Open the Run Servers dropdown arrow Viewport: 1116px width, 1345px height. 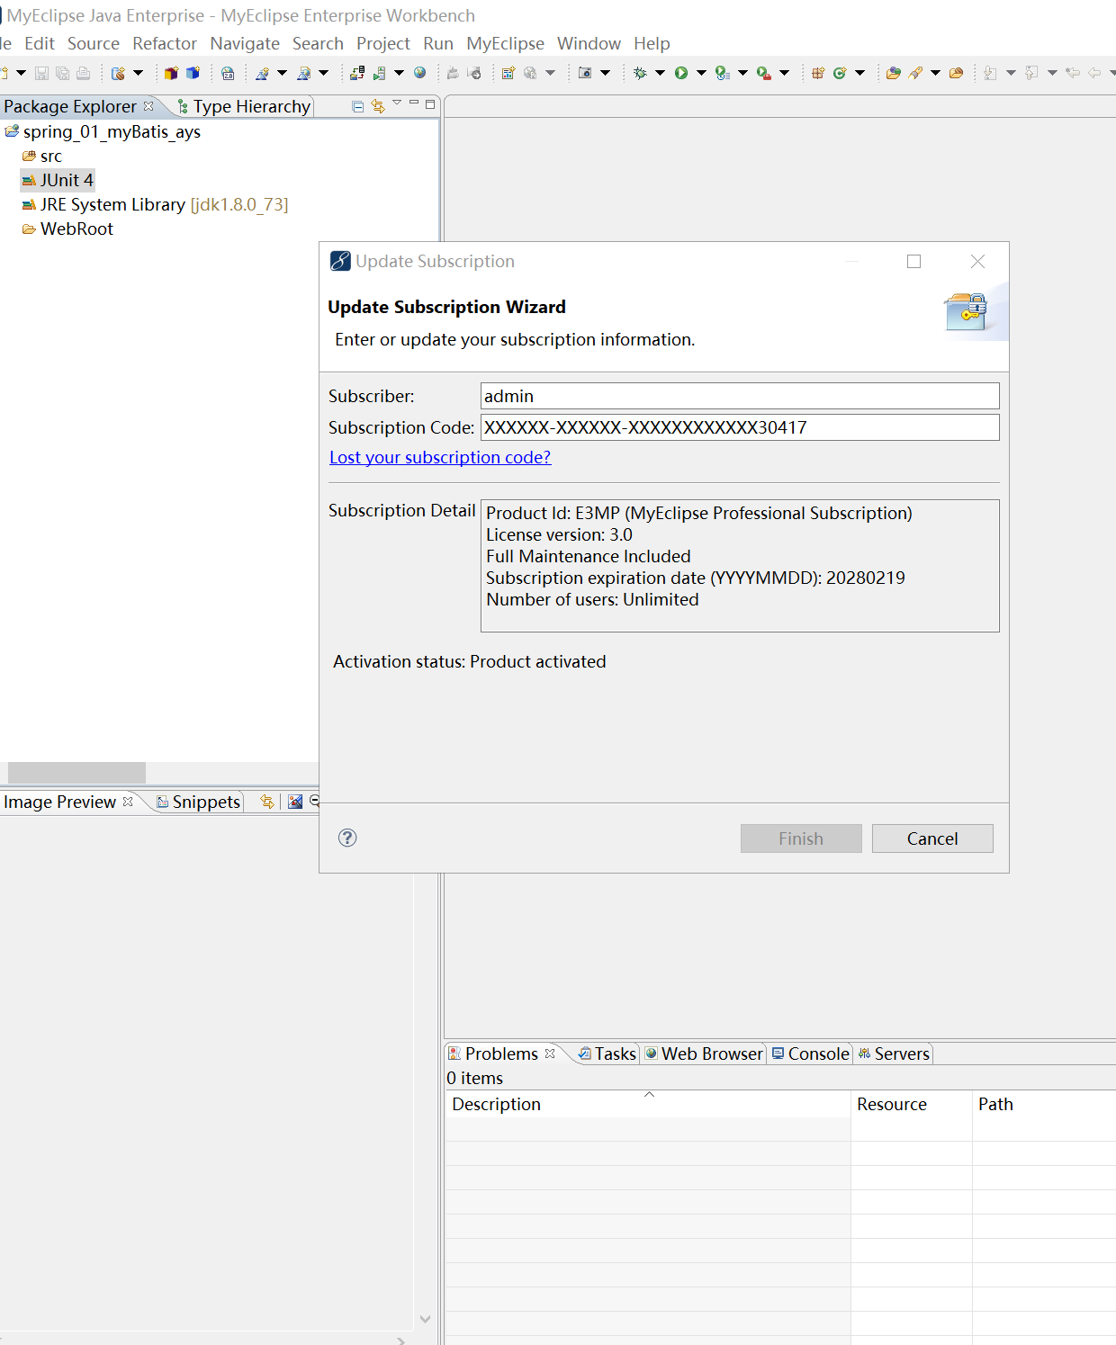399,73
